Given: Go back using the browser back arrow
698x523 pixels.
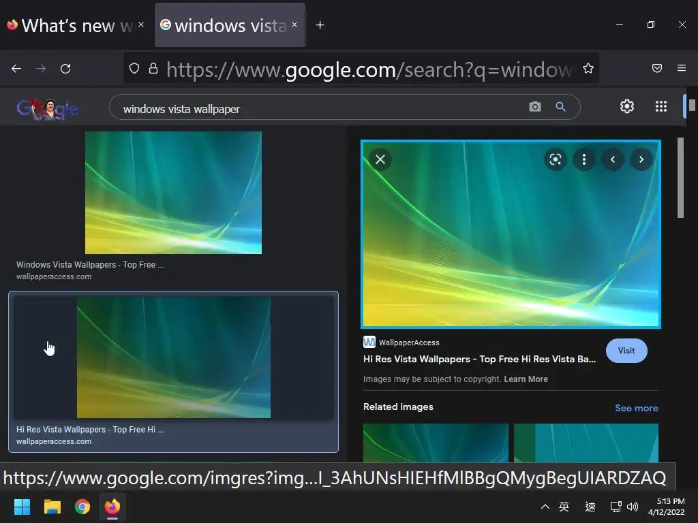Looking at the screenshot, I should [x=16, y=69].
